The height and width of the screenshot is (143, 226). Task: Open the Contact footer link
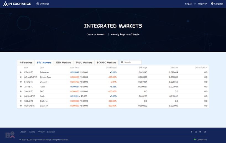[x=51, y=132]
